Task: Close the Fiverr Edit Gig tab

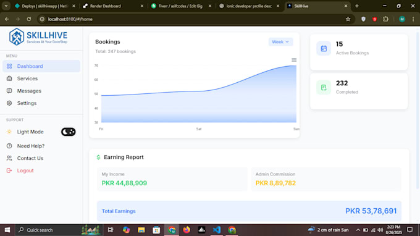Action: (210, 6)
